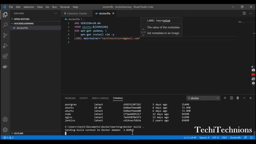Change language mode Dockerfile in status bar
This screenshot has height=144, width=256.
point(236,138)
